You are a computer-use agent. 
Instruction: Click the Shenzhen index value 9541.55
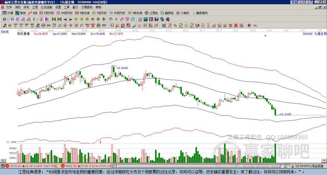pos(71,166)
